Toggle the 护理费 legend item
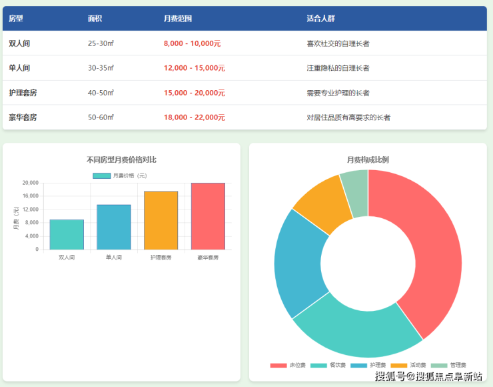This screenshot has width=493, height=387. [x=368, y=365]
